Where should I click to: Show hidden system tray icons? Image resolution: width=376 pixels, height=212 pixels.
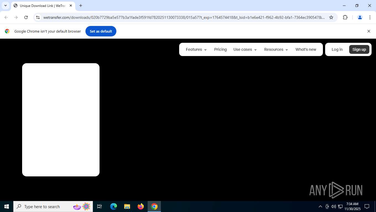320,206
